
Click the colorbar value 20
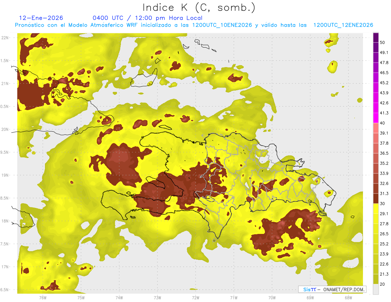click(383, 284)
